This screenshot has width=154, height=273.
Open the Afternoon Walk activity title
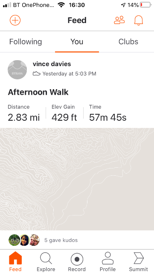click(x=38, y=92)
